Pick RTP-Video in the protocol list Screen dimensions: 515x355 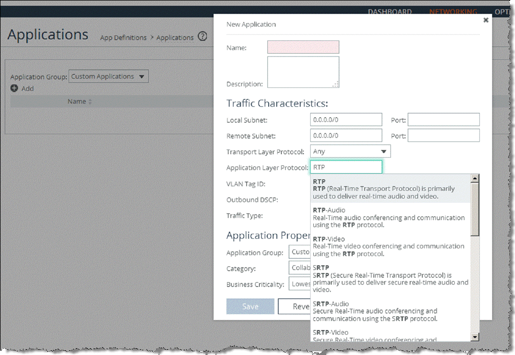pyautogui.click(x=388, y=246)
